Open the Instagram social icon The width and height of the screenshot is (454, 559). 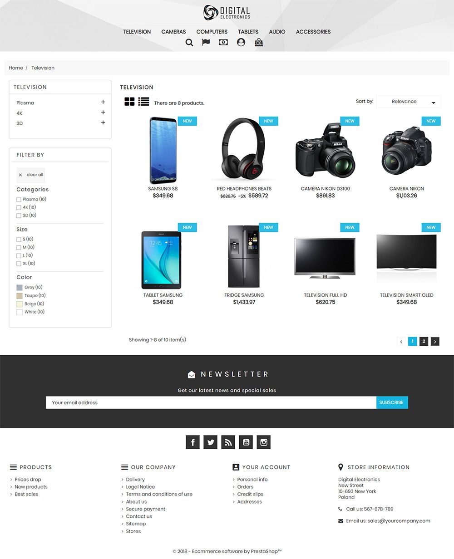pyautogui.click(x=263, y=442)
